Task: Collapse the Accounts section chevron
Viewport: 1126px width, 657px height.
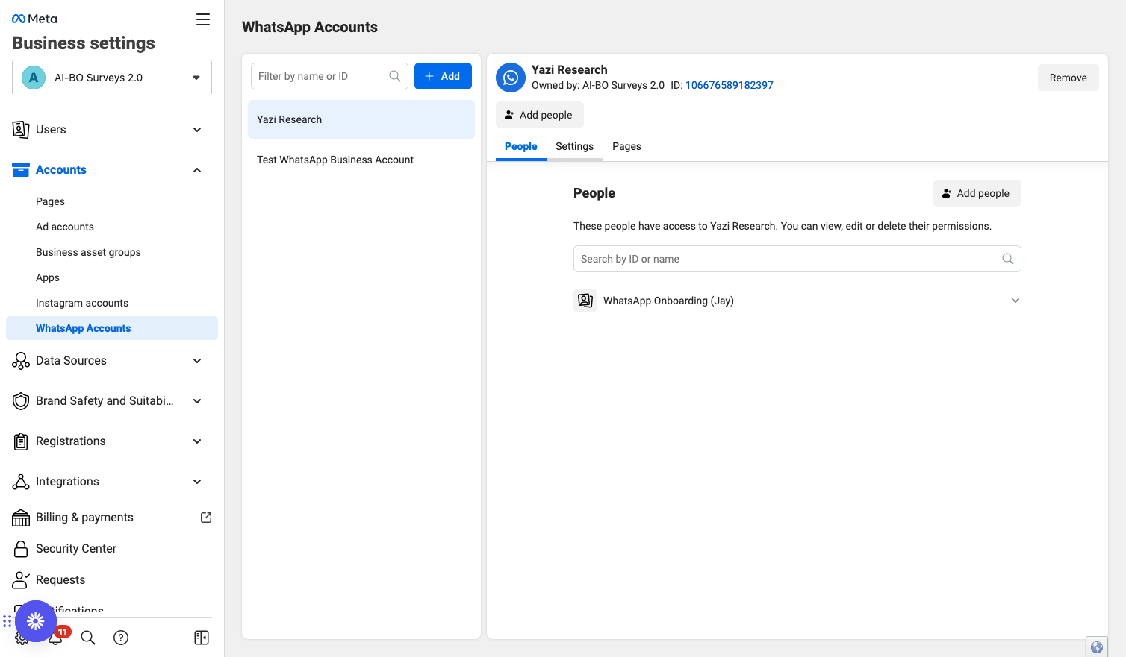Action: click(197, 170)
